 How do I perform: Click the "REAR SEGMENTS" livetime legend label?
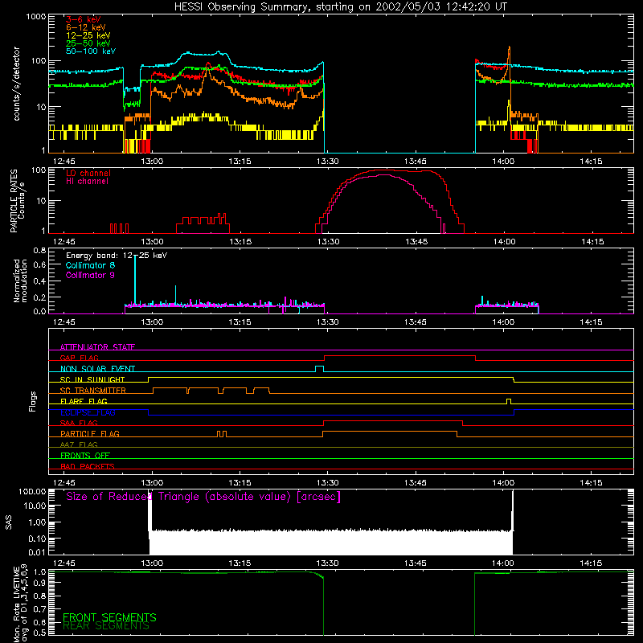106,626
